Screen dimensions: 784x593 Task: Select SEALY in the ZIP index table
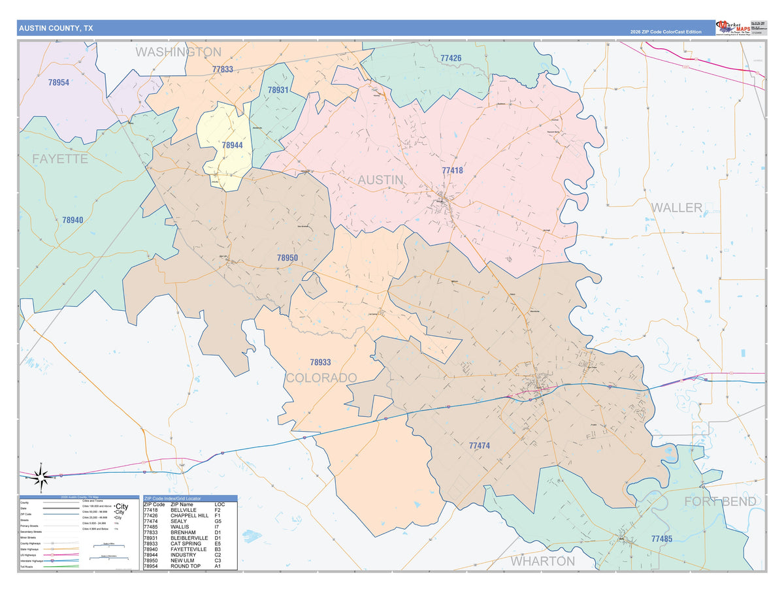click(179, 522)
